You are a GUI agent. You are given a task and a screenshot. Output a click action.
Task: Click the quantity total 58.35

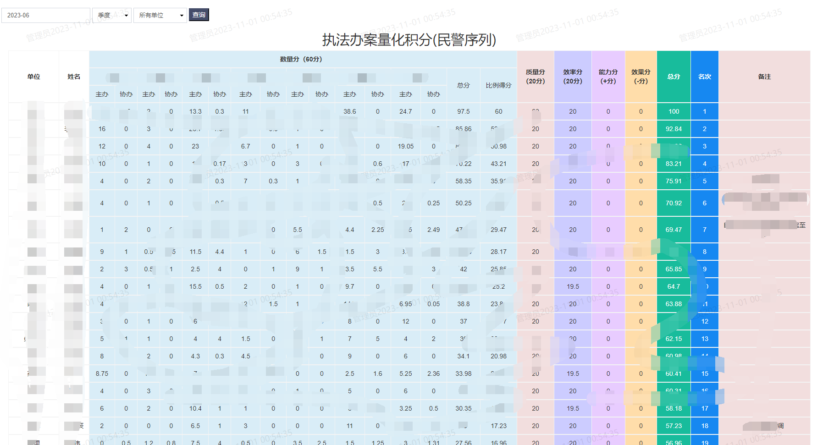click(x=464, y=181)
